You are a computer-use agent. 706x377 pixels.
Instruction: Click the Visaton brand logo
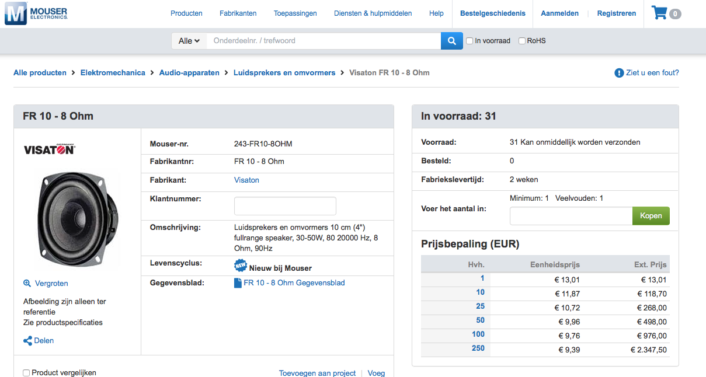[50, 149]
